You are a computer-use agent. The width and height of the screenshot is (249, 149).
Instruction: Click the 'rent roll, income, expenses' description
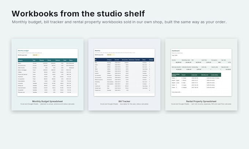[201, 104]
